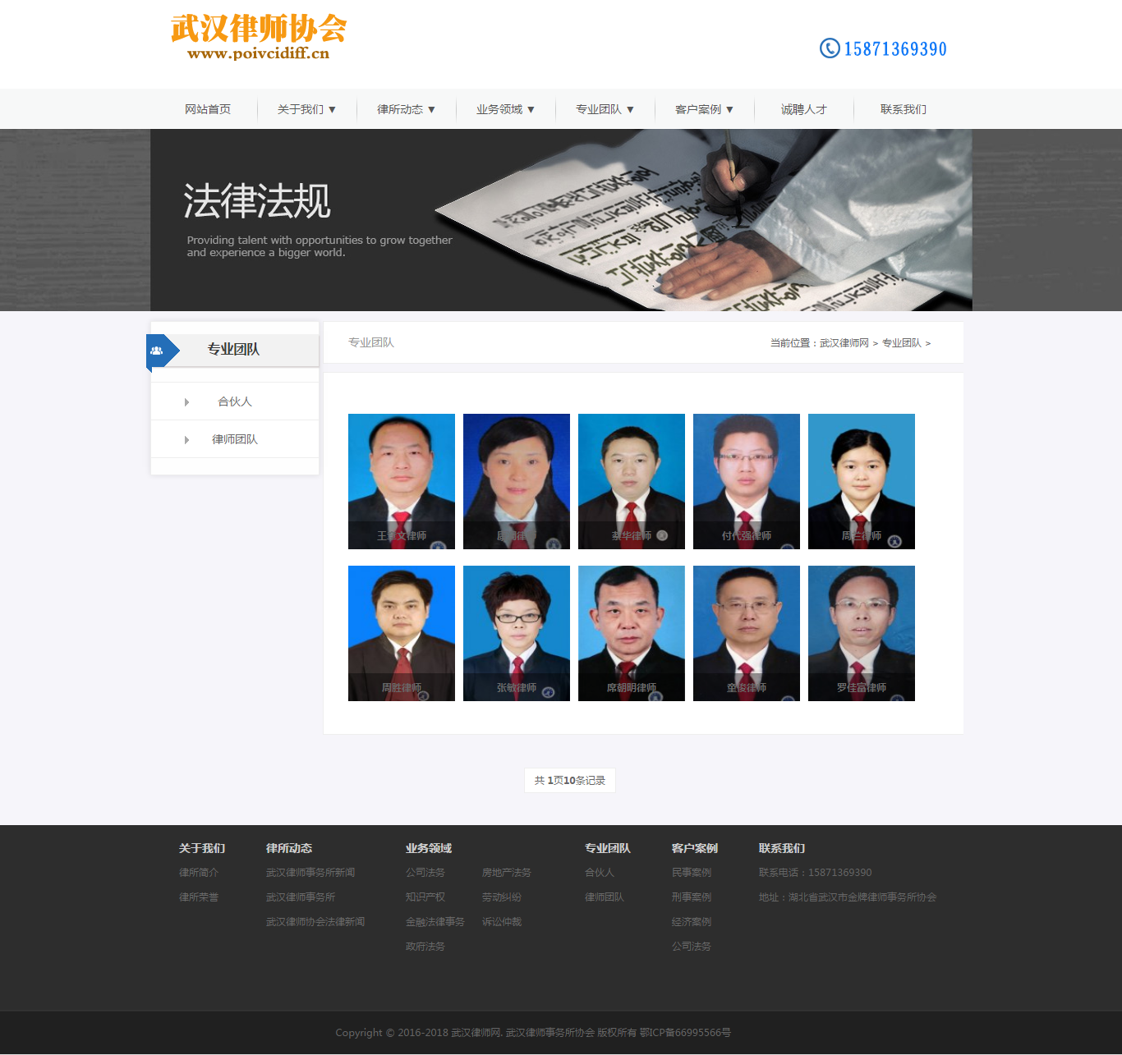Open footer link 诉讼仲裁

pos(502,922)
